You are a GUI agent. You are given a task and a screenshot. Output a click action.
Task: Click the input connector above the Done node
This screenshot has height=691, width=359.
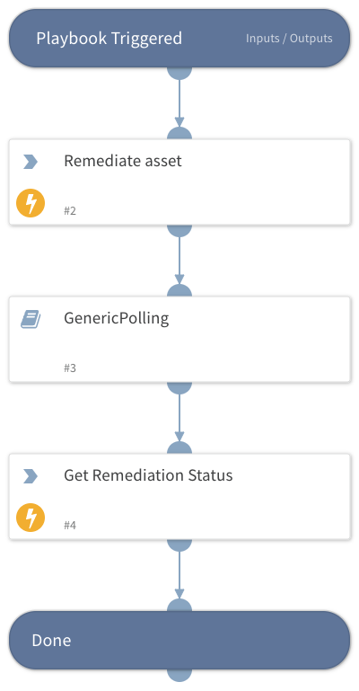coord(179,605)
